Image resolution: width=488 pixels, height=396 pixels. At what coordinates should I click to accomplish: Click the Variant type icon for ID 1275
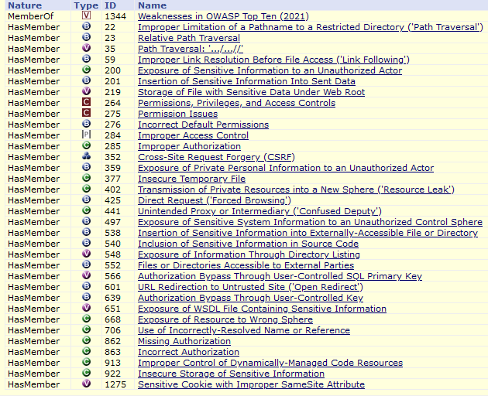(x=86, y=384)
